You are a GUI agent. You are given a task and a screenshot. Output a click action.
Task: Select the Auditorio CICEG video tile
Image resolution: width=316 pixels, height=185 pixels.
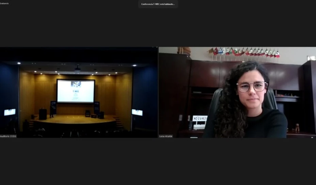click(x=79, y=92)
